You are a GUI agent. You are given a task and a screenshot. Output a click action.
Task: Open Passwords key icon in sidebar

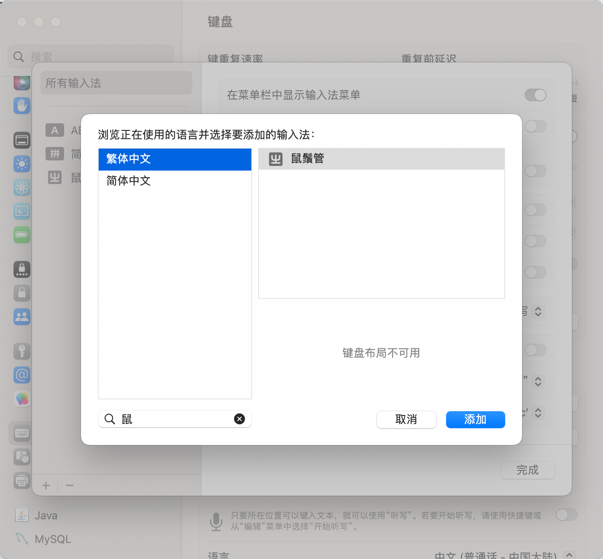tap(22, 351)
